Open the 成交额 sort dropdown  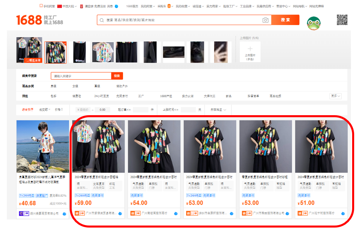pos(45,110)
